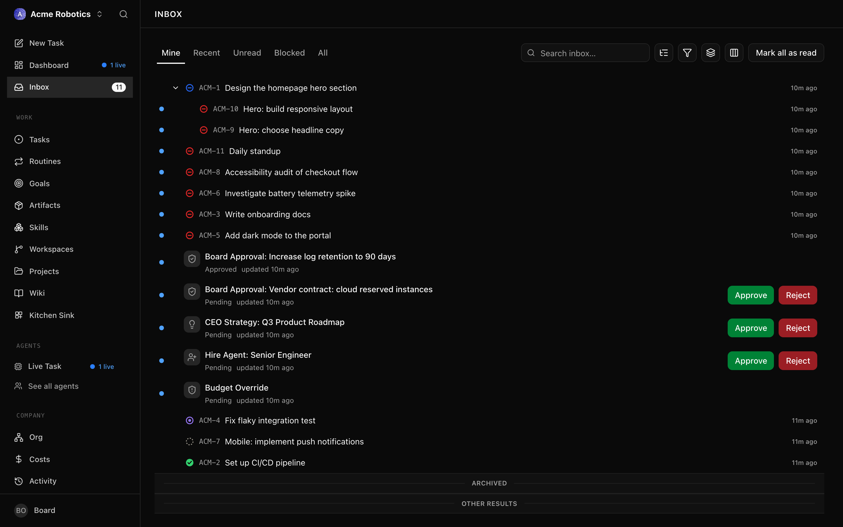Click the Acme Robotics workspace avatar

(20, 14)
